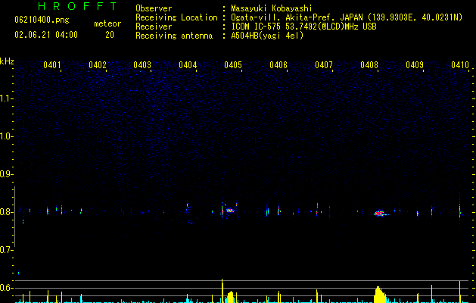Click the 1.1 kHz axis label
The height and width of the screenshot is (303, 476).
click(6, 98)
